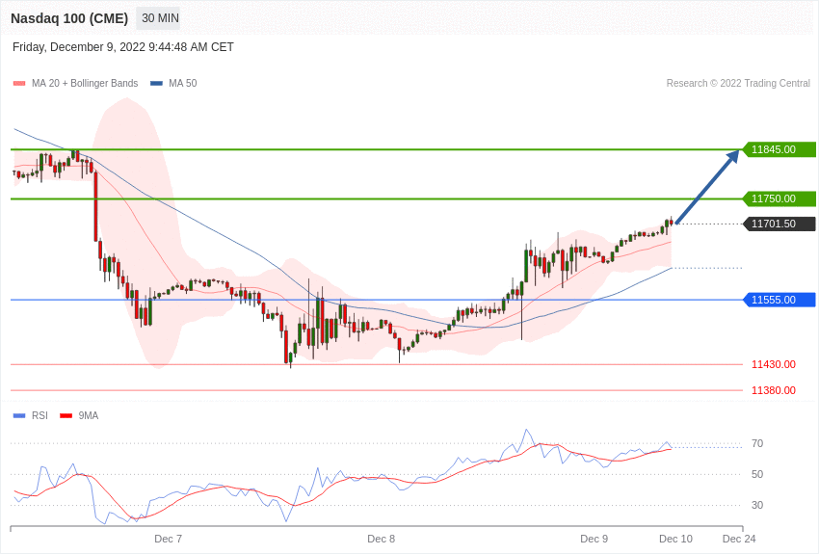Screen dimensions: 819x555
Task: Toggle the RSI legend entry
Action: 30,415
